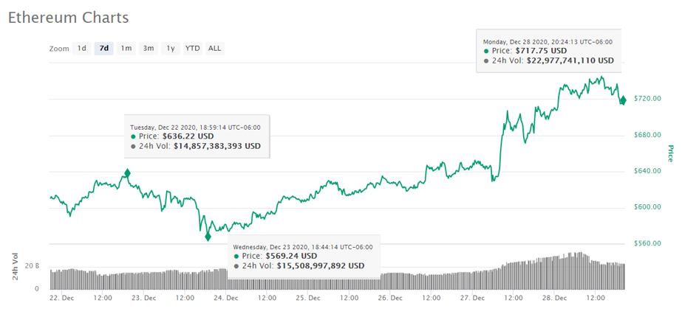Click the $717.75 price tooltip
Image resolution: width=682 pixels, height=317 pixels.
pos(549,51)
